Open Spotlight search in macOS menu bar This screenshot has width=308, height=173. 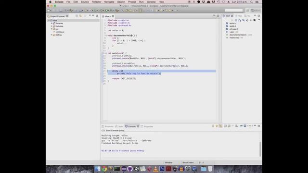click(x=251, y=2)
